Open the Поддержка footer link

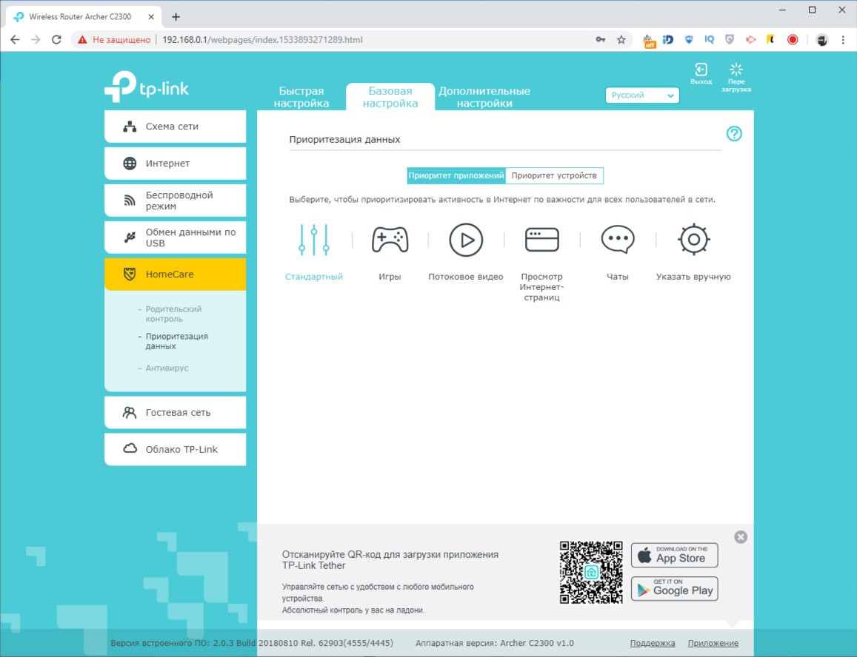652,643
